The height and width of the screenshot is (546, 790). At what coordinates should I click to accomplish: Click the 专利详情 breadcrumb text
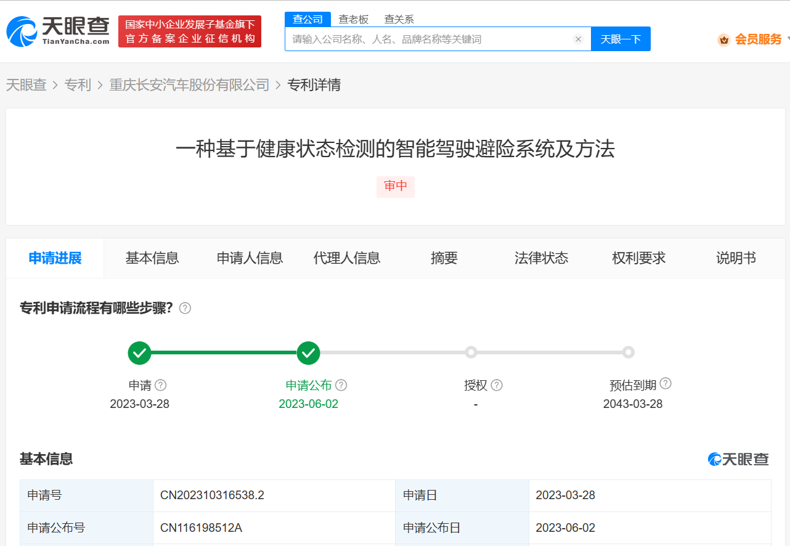pos(314,85)
